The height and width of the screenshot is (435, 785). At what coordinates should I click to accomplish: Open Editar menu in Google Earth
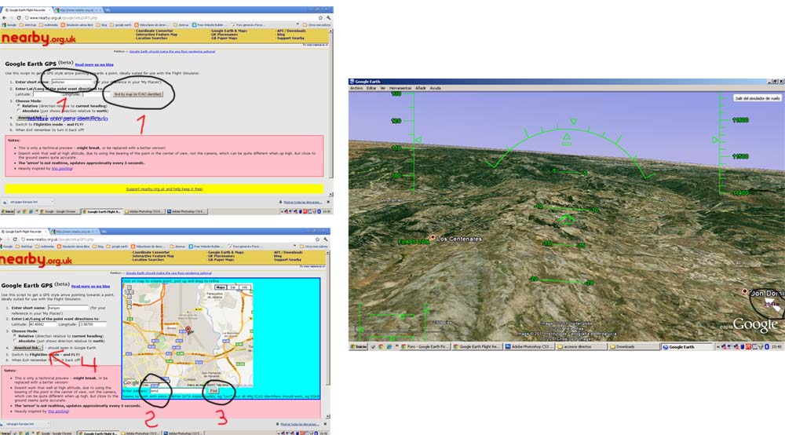tap(371, 88)
